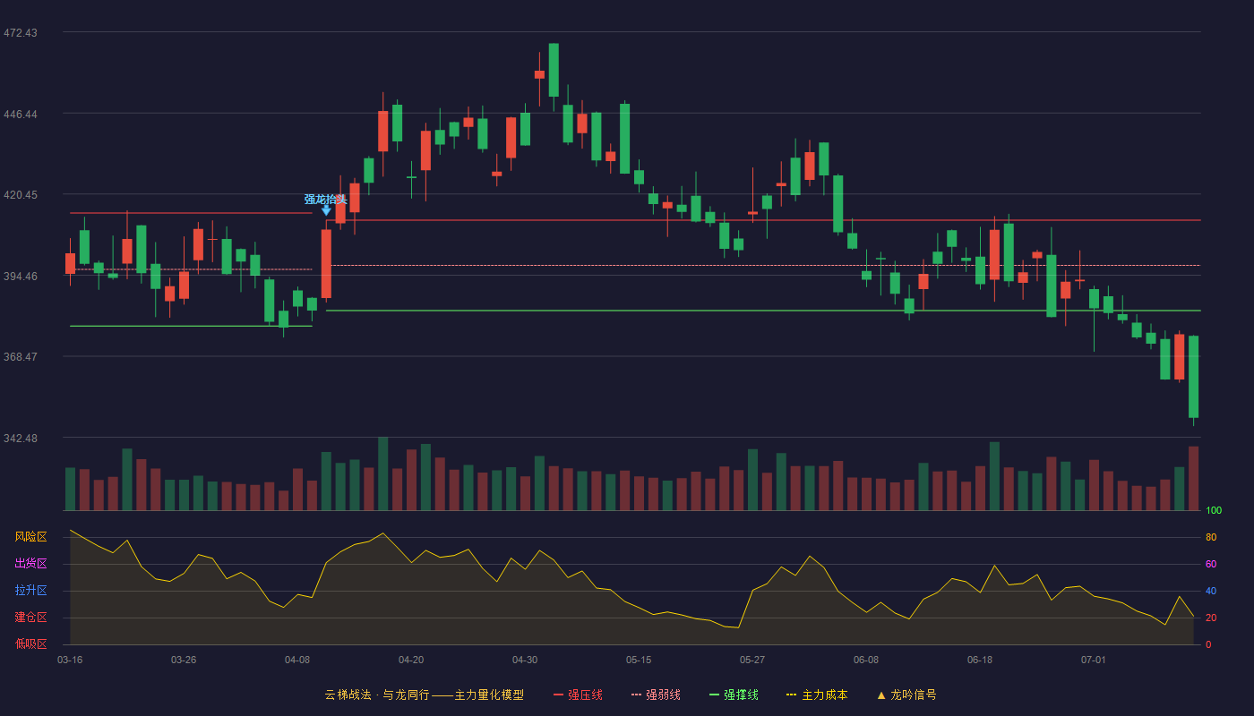The width and height of the screenshot is (1254, 716).
Task: Select the 风险区 zone label
Action: [30, 537]
